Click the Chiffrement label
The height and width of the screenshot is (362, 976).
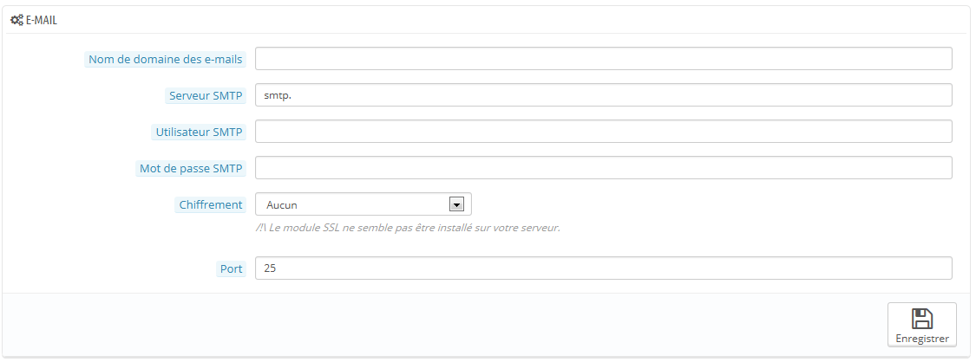click(211, 204)
